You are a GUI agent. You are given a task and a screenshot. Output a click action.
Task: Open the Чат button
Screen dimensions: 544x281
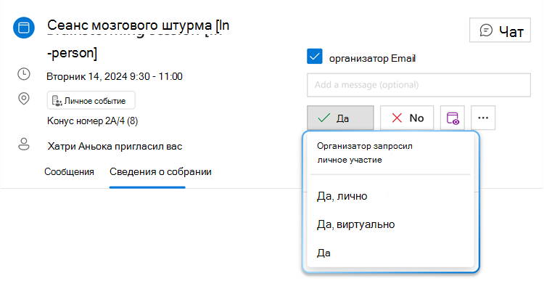pos(500,30)
